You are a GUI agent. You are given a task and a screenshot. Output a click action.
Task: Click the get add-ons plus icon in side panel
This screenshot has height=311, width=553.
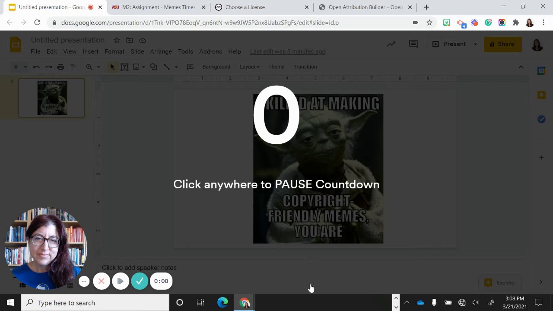tap(541, 158)
